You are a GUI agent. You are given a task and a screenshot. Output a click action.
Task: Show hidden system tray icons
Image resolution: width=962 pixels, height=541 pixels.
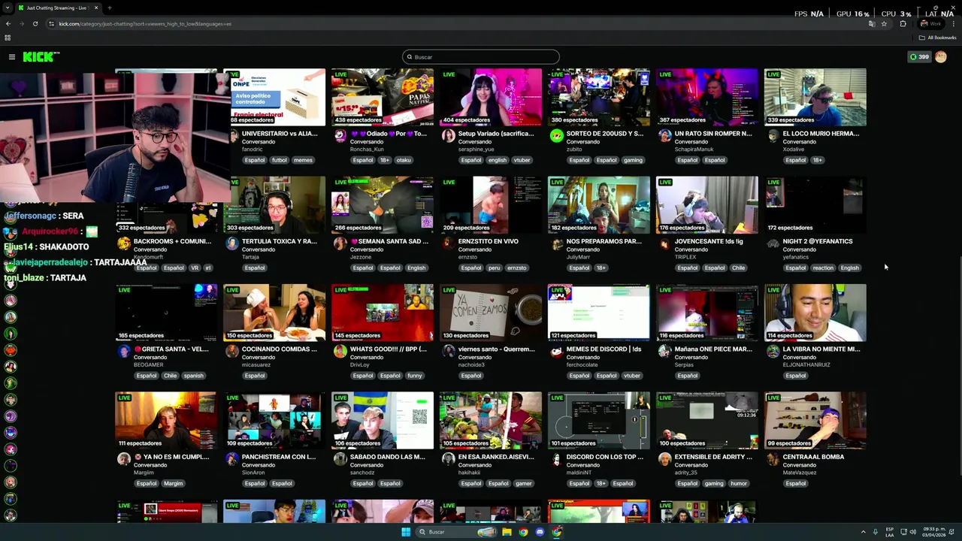tap(863, 532)
